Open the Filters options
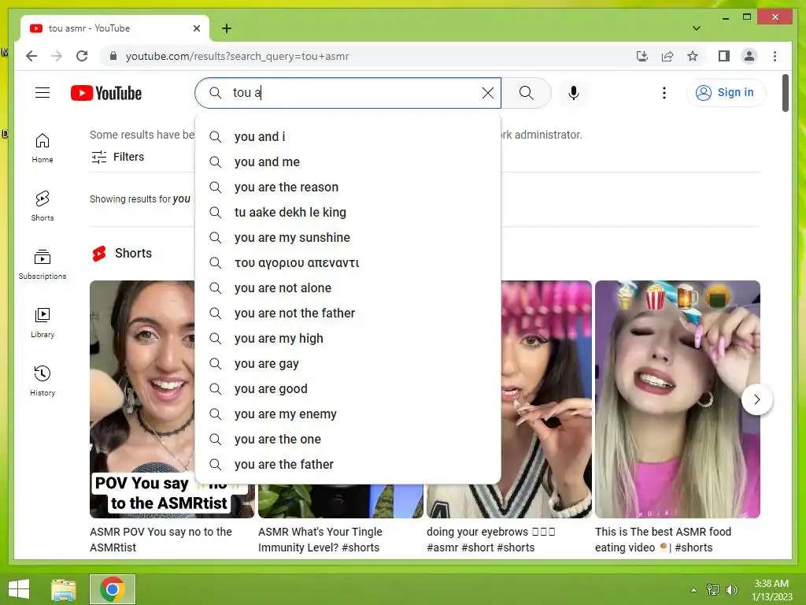This screenshot has width=806, height=605. click(118, 157)
